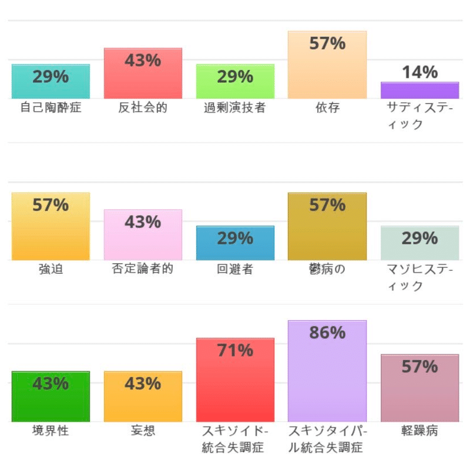This screenshot has width=470, height=470.
Task: Click the スキゾタイパル統合失調症 label
Action: [x=327, y=439]
